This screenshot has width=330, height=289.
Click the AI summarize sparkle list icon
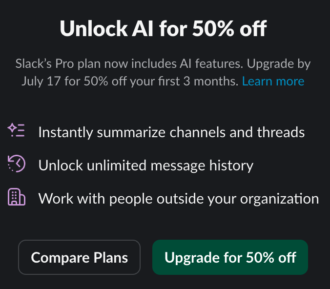(x=16, y=130)
